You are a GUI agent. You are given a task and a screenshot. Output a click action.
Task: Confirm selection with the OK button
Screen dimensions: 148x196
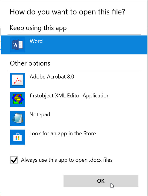pyautogui.click(x=101, y=181)
